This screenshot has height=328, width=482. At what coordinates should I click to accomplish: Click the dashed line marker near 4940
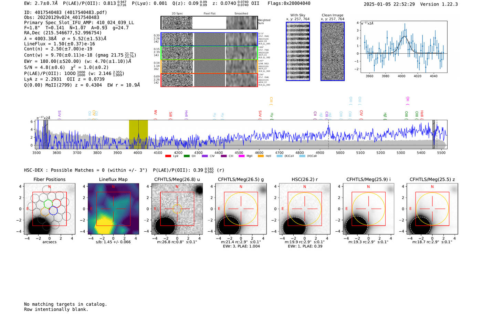tap(328, 134)
